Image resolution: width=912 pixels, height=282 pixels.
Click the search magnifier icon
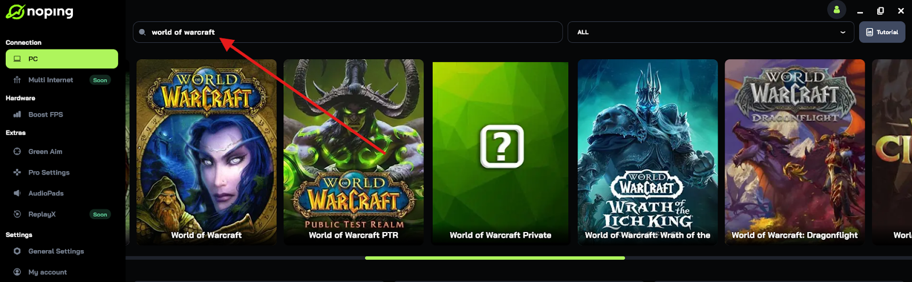click(142, 32)
